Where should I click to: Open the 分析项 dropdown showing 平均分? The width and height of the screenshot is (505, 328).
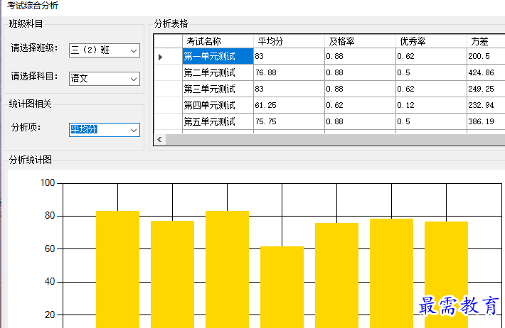[x=105, y=129]
